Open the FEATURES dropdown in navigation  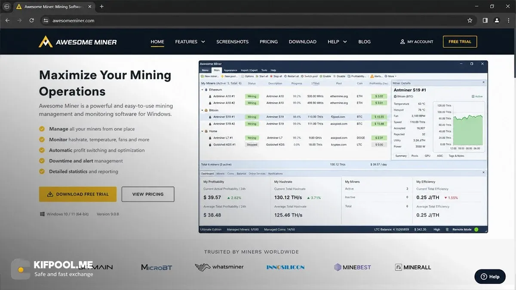pos(190,42)
